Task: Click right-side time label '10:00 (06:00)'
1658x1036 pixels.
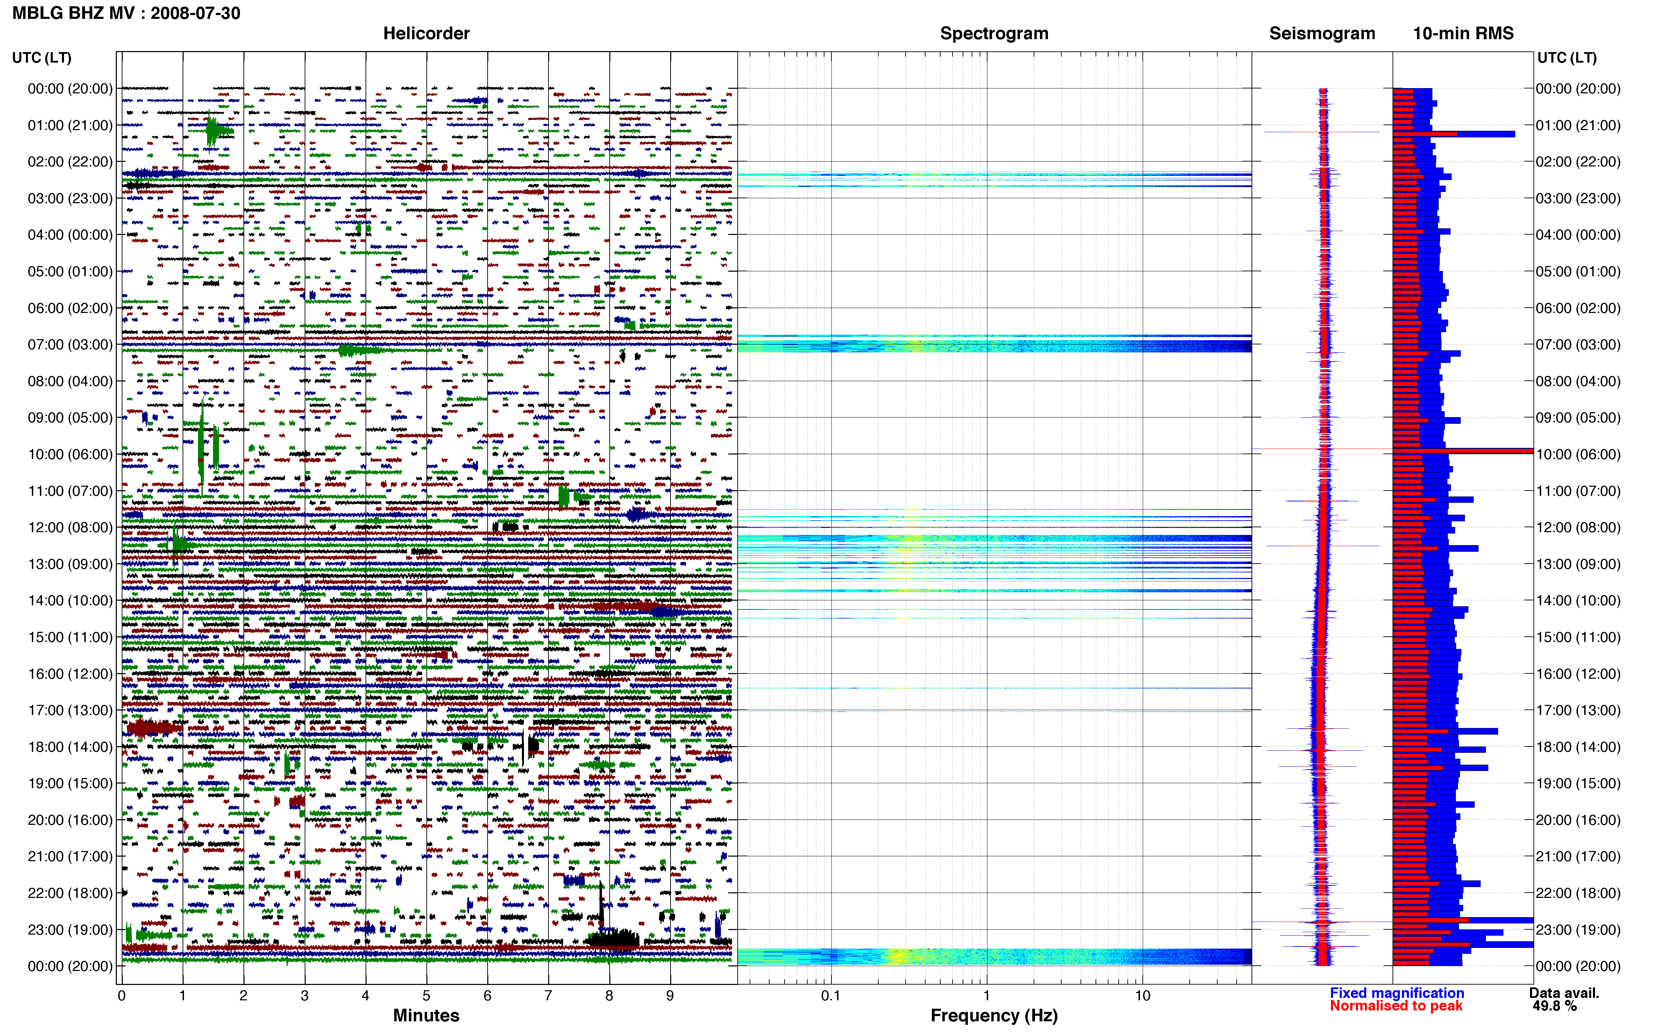Action: pos(1578,454)
